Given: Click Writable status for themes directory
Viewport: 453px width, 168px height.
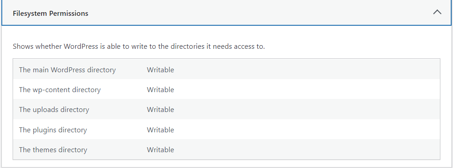Looking at the screenshot, I should pyautogui.click(x=160, y=150).
